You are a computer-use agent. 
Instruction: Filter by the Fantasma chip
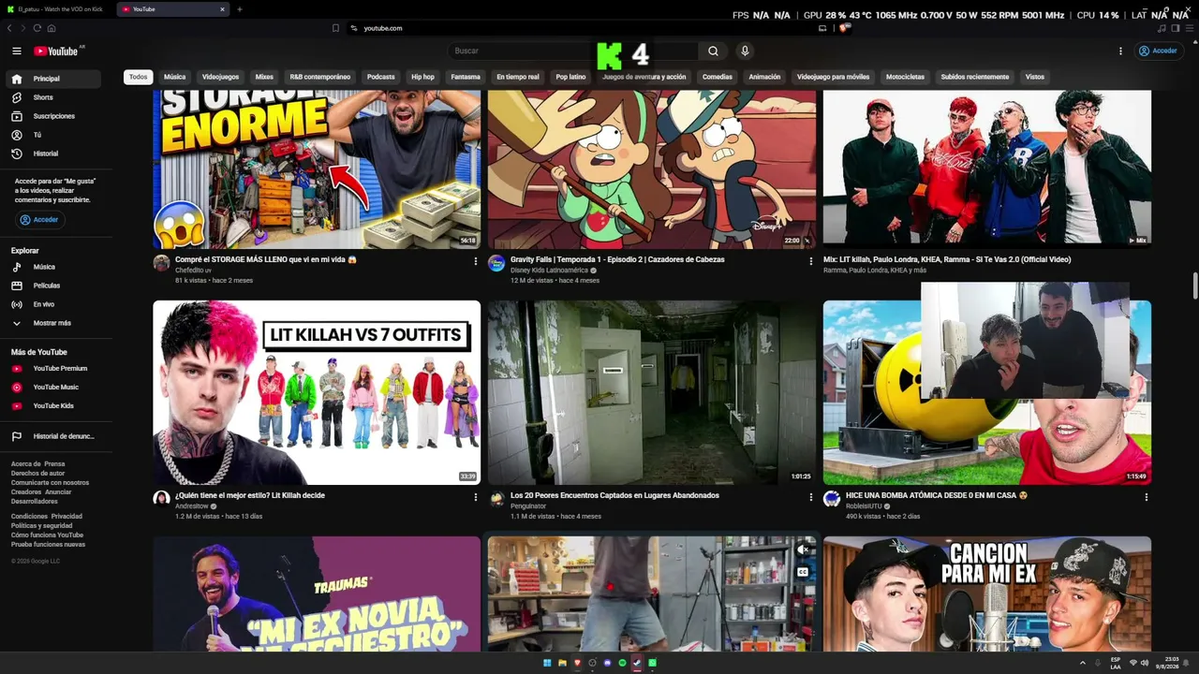coord(466,77)
